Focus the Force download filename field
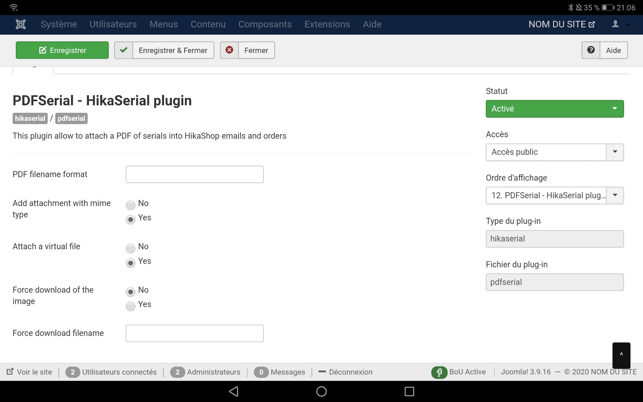643x402 pixels. (x=194, y=333)
